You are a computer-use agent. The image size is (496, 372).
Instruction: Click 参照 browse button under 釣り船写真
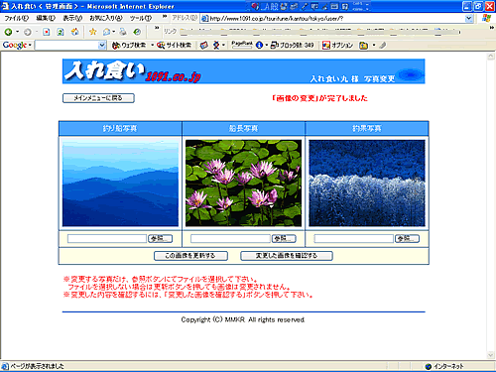tap(160, 239)
